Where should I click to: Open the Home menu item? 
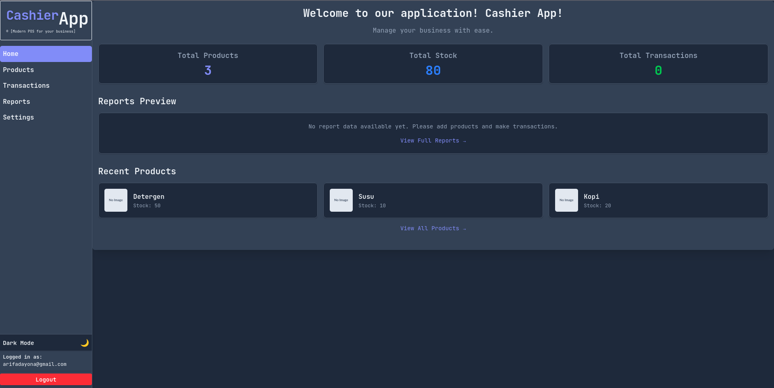(x=46, y=54)
